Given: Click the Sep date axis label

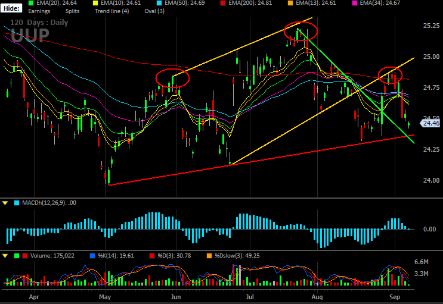Looking at the screenshot, I should [395, 297].
